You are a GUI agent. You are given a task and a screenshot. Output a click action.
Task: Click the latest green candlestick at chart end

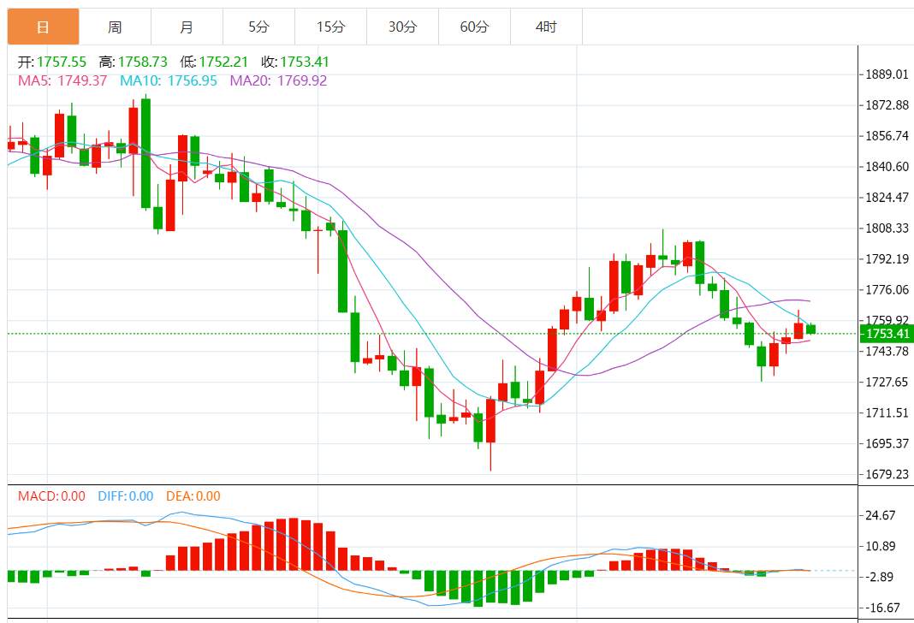coord(810,329)
